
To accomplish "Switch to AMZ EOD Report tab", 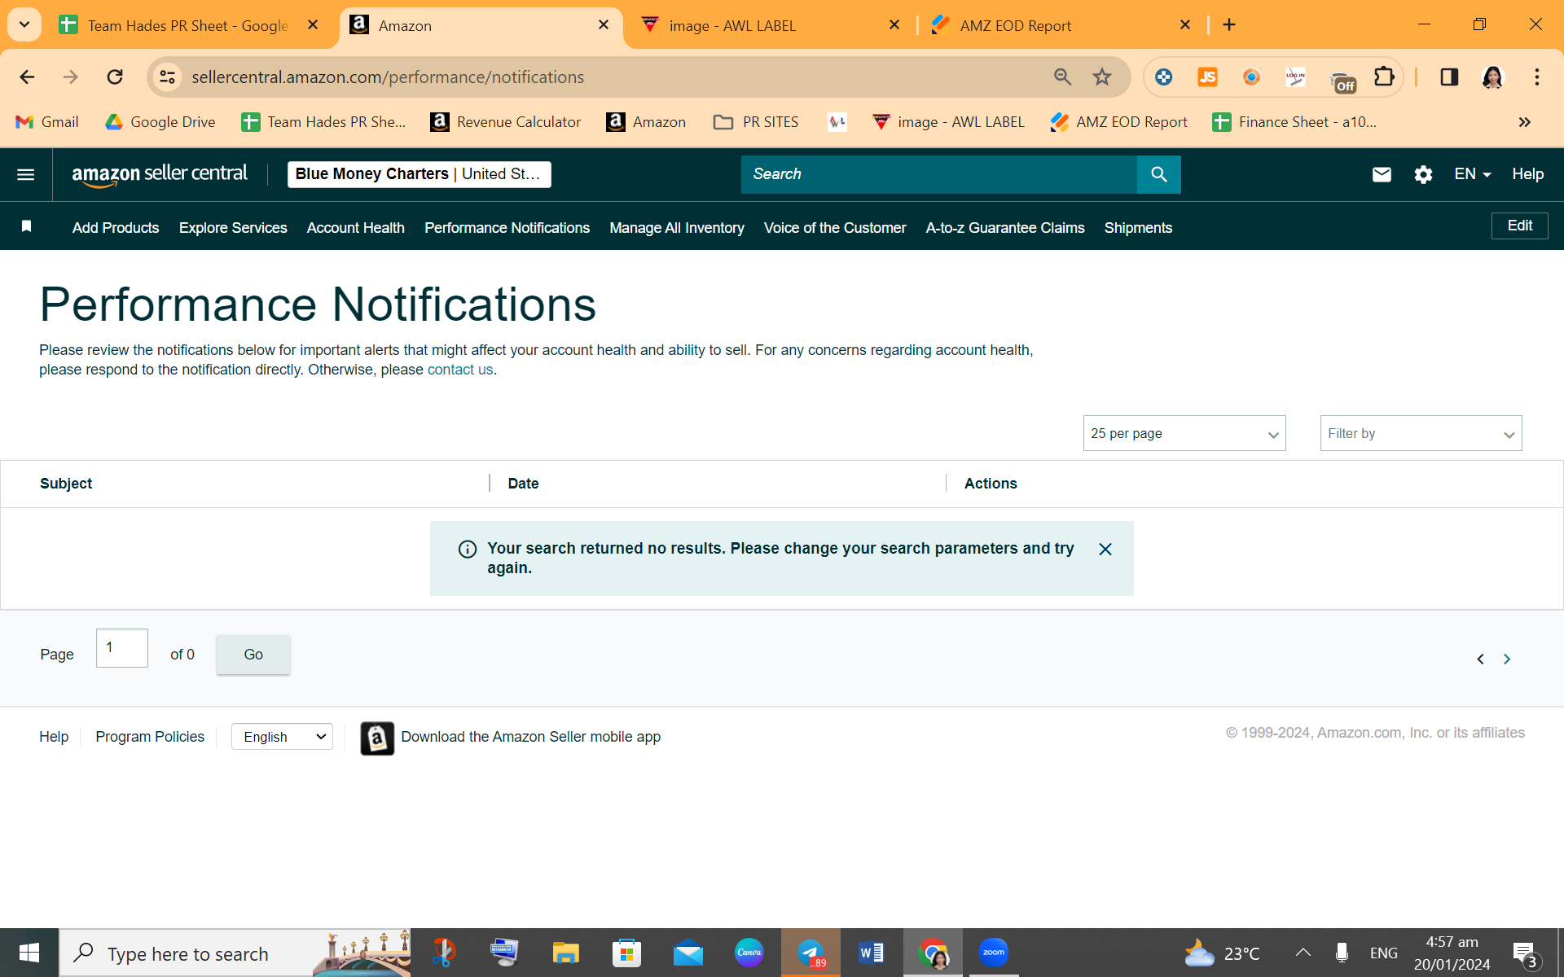I will tap(1061, 25).
